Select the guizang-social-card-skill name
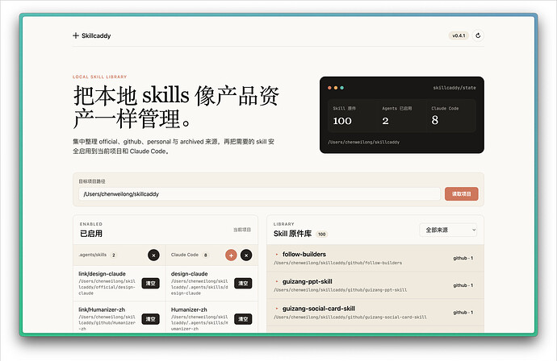This screenshot has height=361, width=557. click(x=319, y=309)
